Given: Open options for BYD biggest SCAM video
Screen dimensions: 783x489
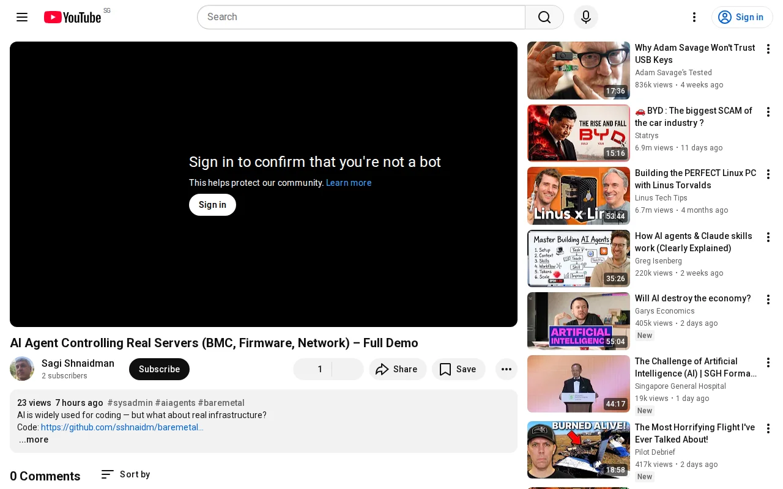Looking at the screenshot, I should [768, 112].
